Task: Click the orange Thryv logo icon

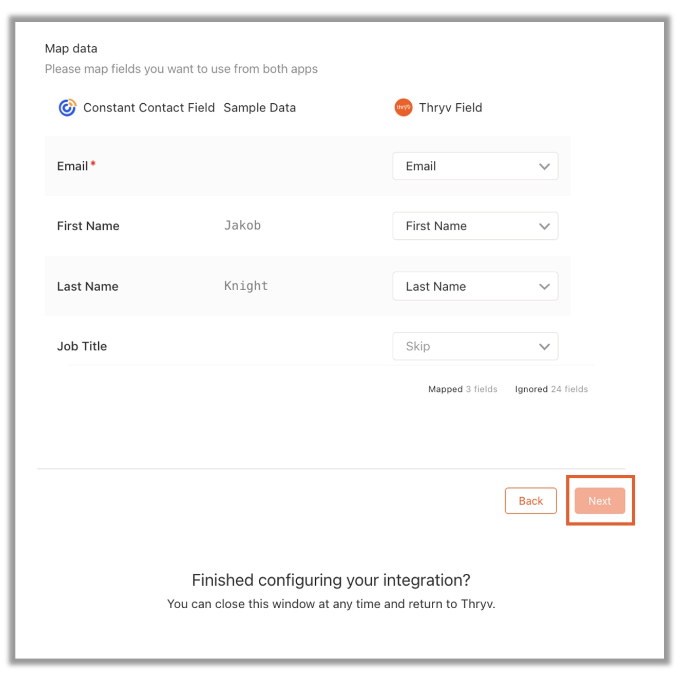Action: (403, 107)
